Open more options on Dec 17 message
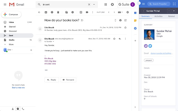Screen dimensions: 178x111 (125, 39)
